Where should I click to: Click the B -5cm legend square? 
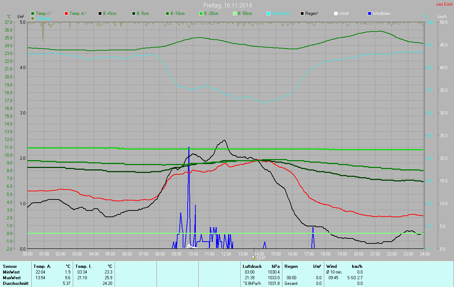tap(134, 13)
